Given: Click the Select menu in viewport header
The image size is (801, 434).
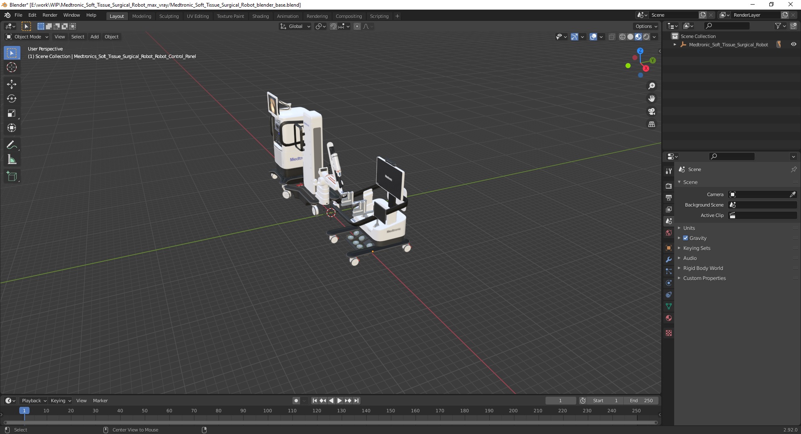Looking at the screenshot, I should click(x=78, y=37).
